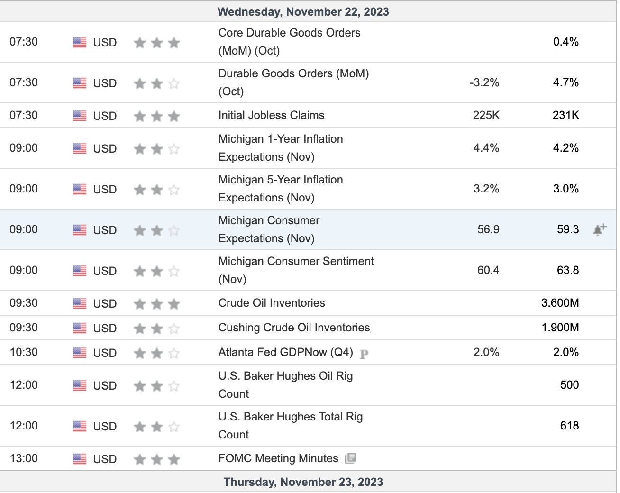Click the preliminary 'P' icon beside Atlanta Fed GDPNow

(364, 354)
